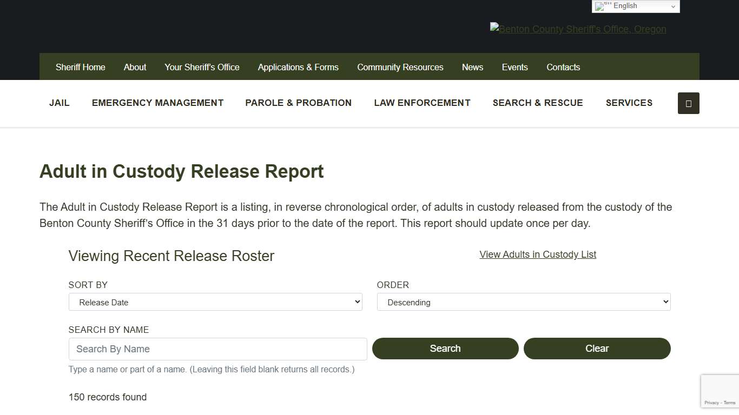Viewport: 739px width, 415px height.
Task: Open the Order dropdown
Action: [523, 302]
